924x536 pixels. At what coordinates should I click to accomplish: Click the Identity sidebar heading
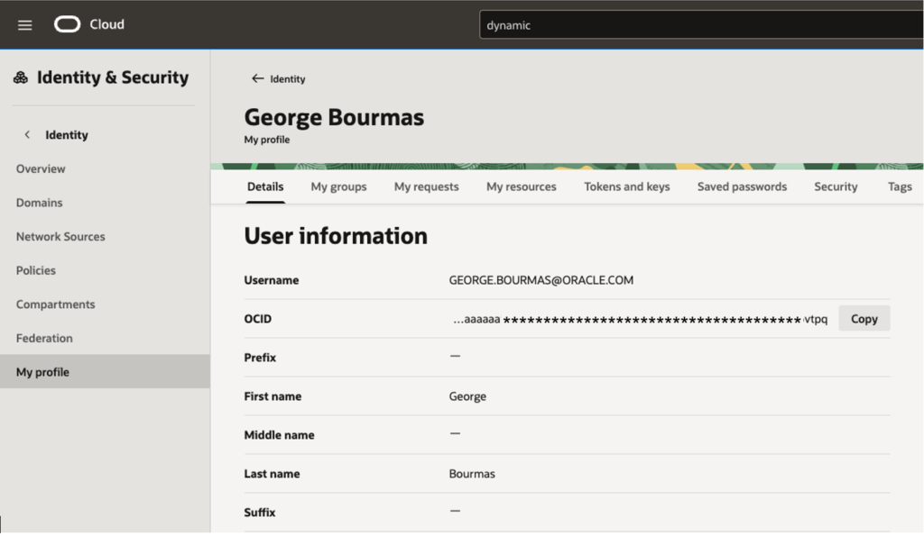[x=67, y=135]
